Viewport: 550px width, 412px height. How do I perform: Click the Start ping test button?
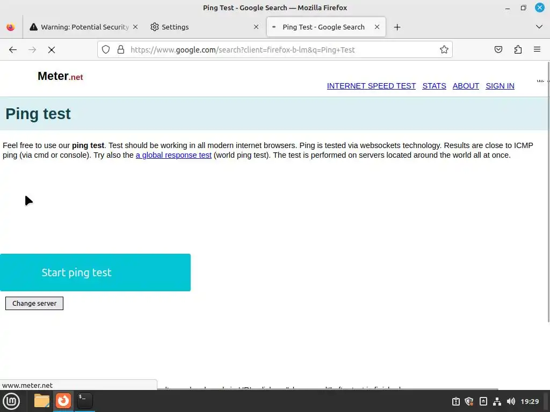point(95,273)
